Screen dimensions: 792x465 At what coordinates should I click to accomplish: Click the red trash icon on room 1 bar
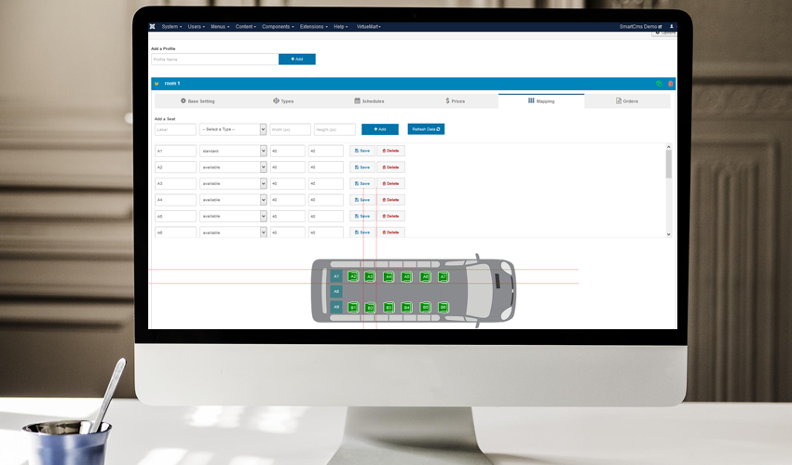click(x=669, y=84)
